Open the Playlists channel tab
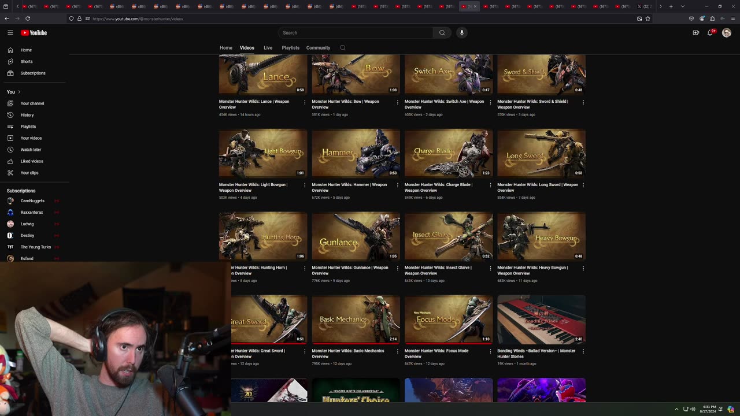Image resolution: width=740 pixels, height=416 pixels. pyautogui.click(x=291, y=48)
